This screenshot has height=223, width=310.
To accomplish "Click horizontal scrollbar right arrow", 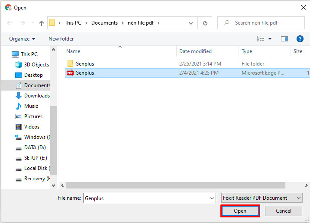I will [306, 185].
